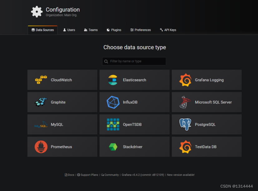Click the New version available link
258x191 pixels.
tap(181, 175)
